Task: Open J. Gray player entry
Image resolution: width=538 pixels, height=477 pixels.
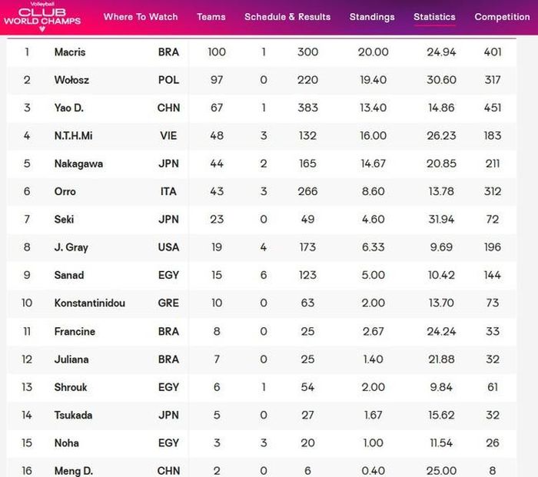Action: 261,247
